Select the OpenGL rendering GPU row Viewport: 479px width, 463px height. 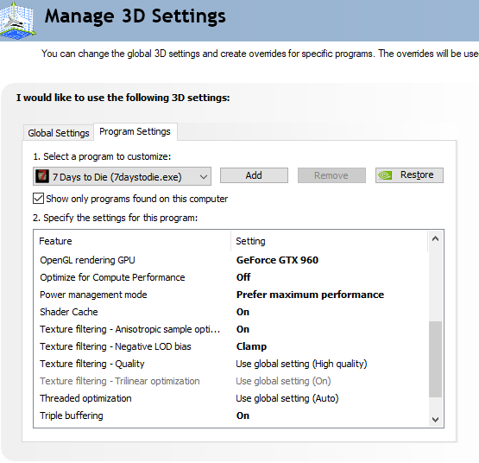click(x=230, y=260)
